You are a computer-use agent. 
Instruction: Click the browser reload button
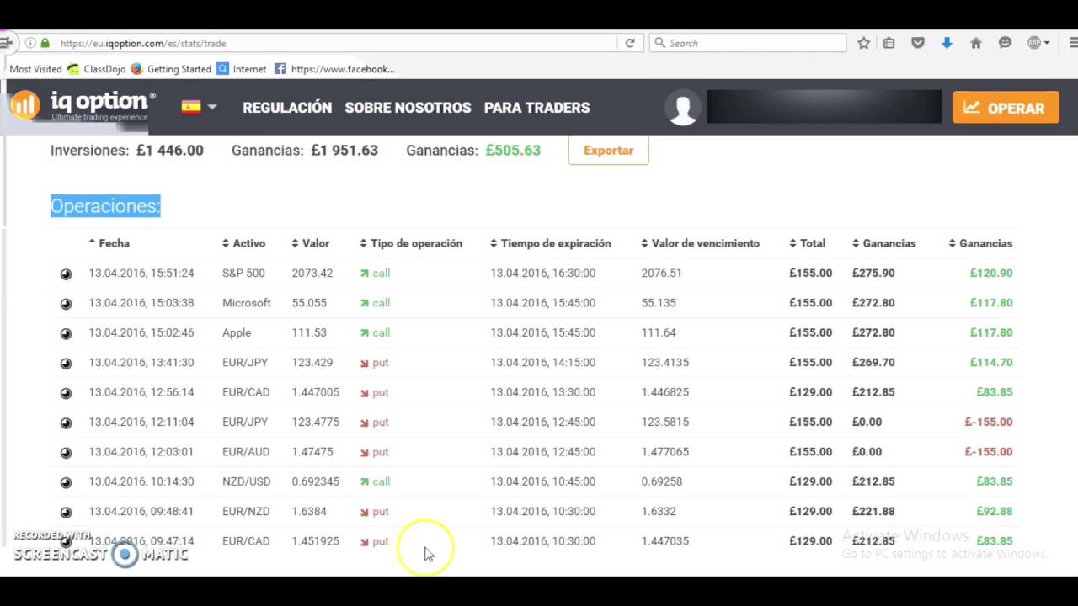coord(629,43)
